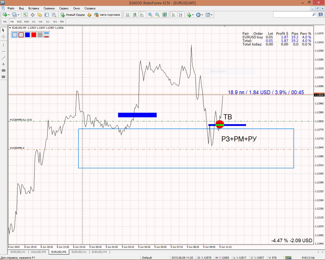Open the indicators list dropdown arrow

[x=193, y=15]
